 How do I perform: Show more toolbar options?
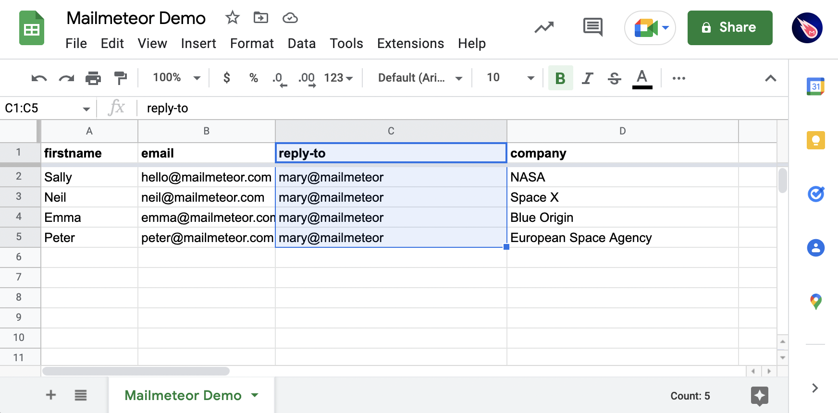click(678, 78)
